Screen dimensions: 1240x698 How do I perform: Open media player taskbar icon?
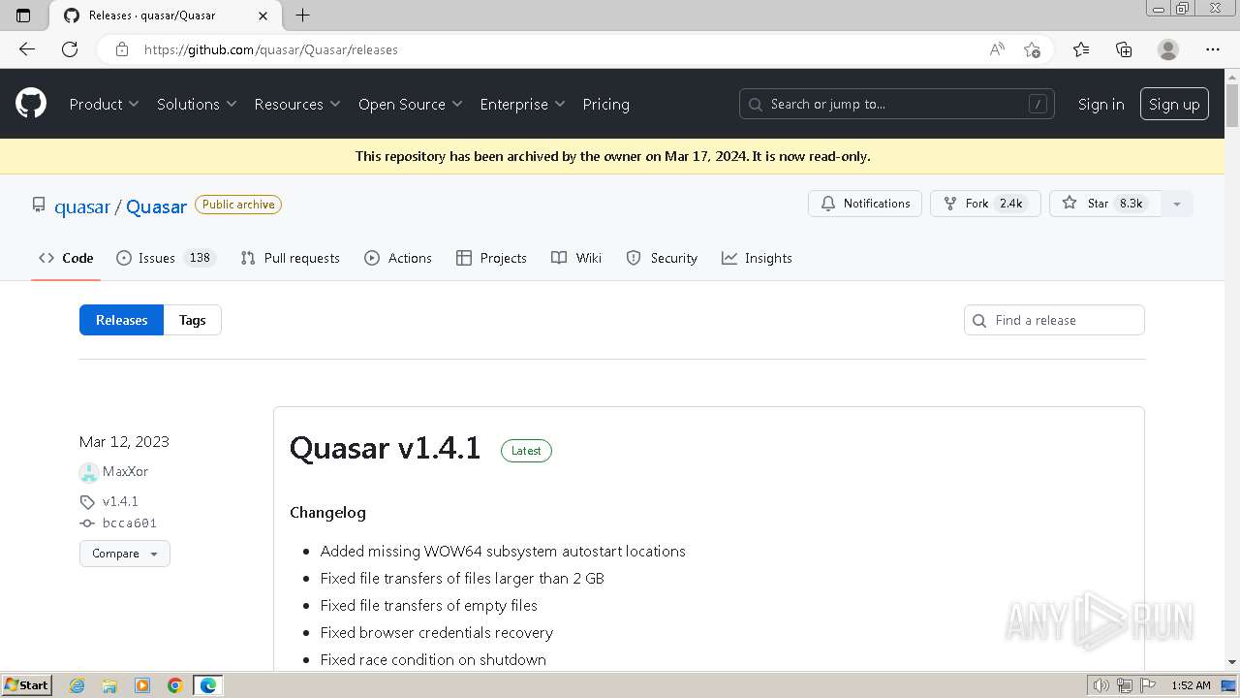pos(142,685)
